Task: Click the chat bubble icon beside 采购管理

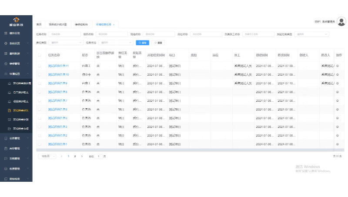Action: [6, 159]
